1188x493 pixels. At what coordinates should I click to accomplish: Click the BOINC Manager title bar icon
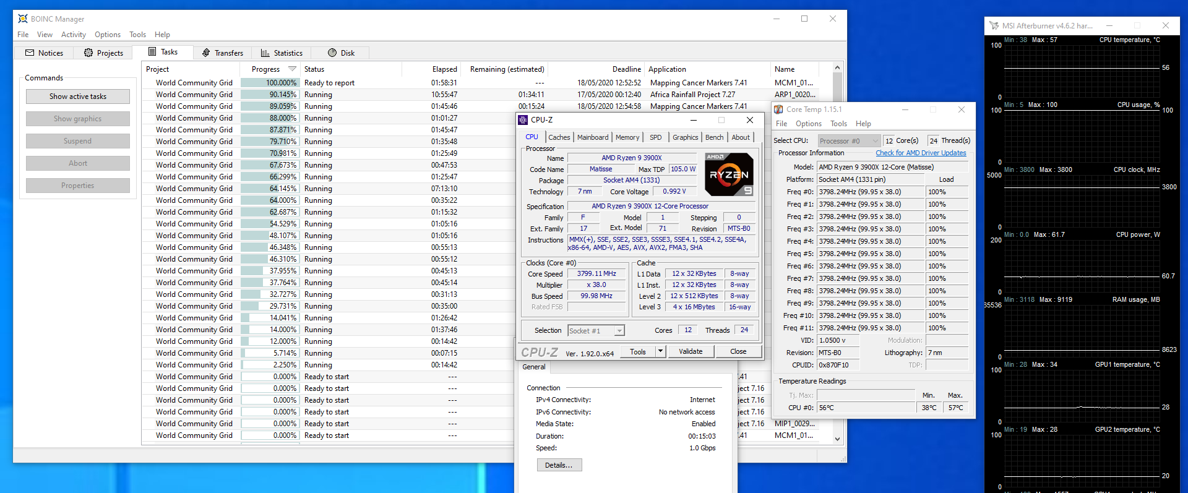tap(23, 19)
